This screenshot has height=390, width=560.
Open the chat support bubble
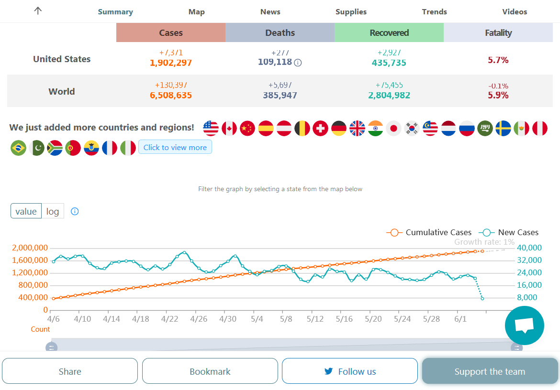524,325
